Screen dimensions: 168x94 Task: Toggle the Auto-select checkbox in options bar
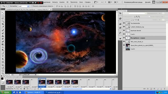coord(9,6)
